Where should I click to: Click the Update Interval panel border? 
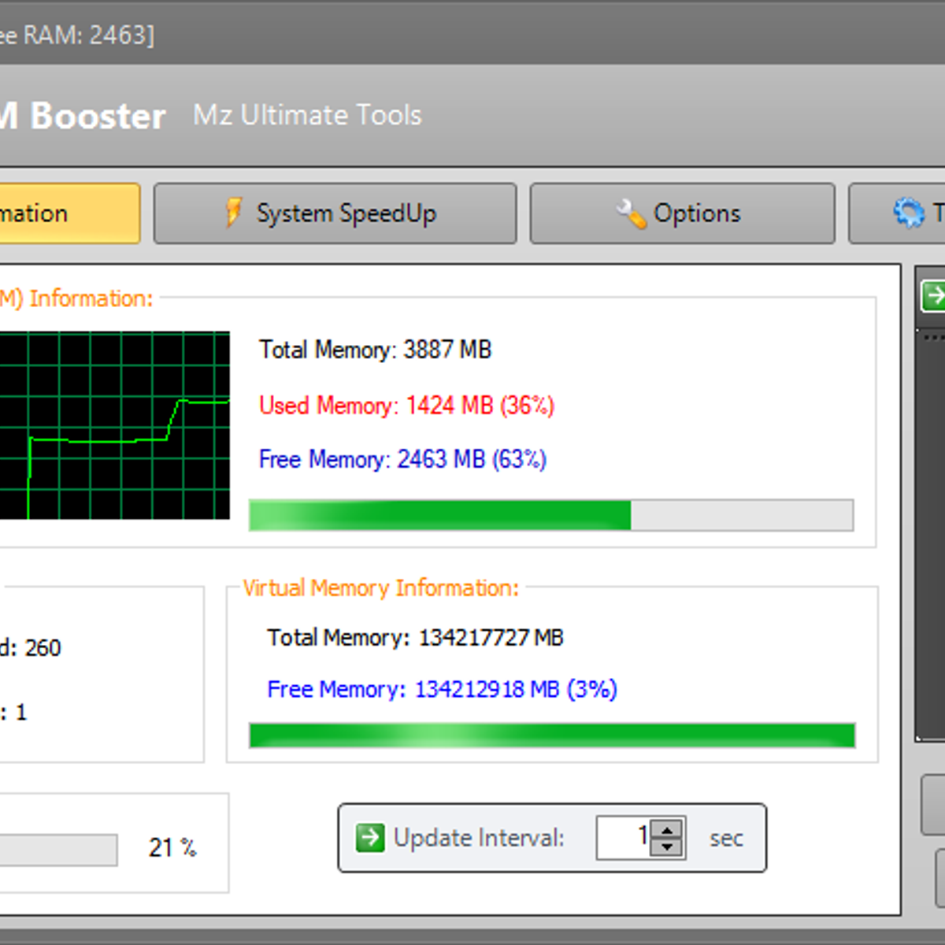coord(551,804)
